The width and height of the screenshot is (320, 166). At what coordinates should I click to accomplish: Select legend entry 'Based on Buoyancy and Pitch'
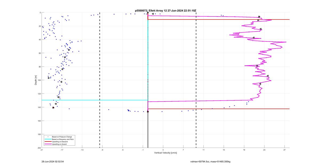click(x=63, y=139)
